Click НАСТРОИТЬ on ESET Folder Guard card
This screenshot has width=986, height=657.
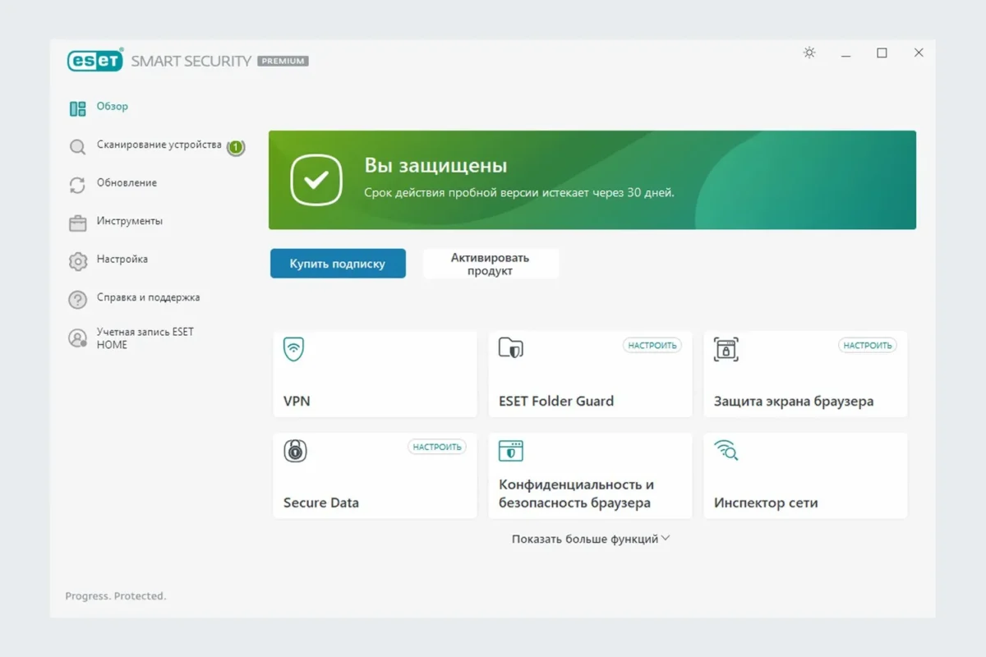click(652, 346)
